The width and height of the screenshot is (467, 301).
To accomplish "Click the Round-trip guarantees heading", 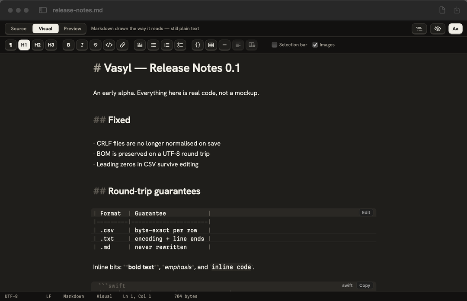I will coord(154,191).
